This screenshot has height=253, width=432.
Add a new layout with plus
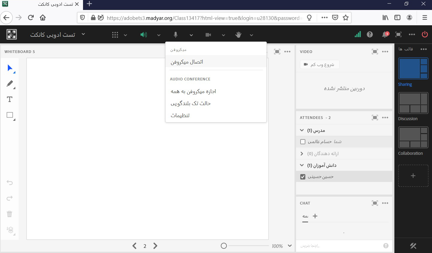point(413,176)
